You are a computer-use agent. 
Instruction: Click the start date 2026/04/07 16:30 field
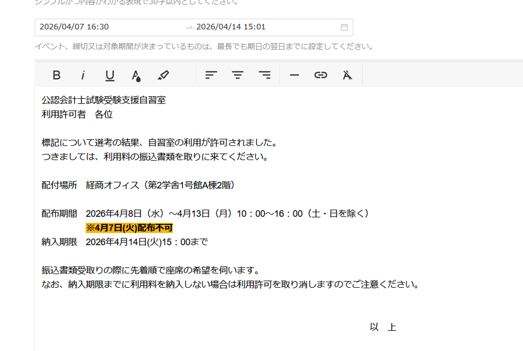pyautogui.click(x=74, y=27)
